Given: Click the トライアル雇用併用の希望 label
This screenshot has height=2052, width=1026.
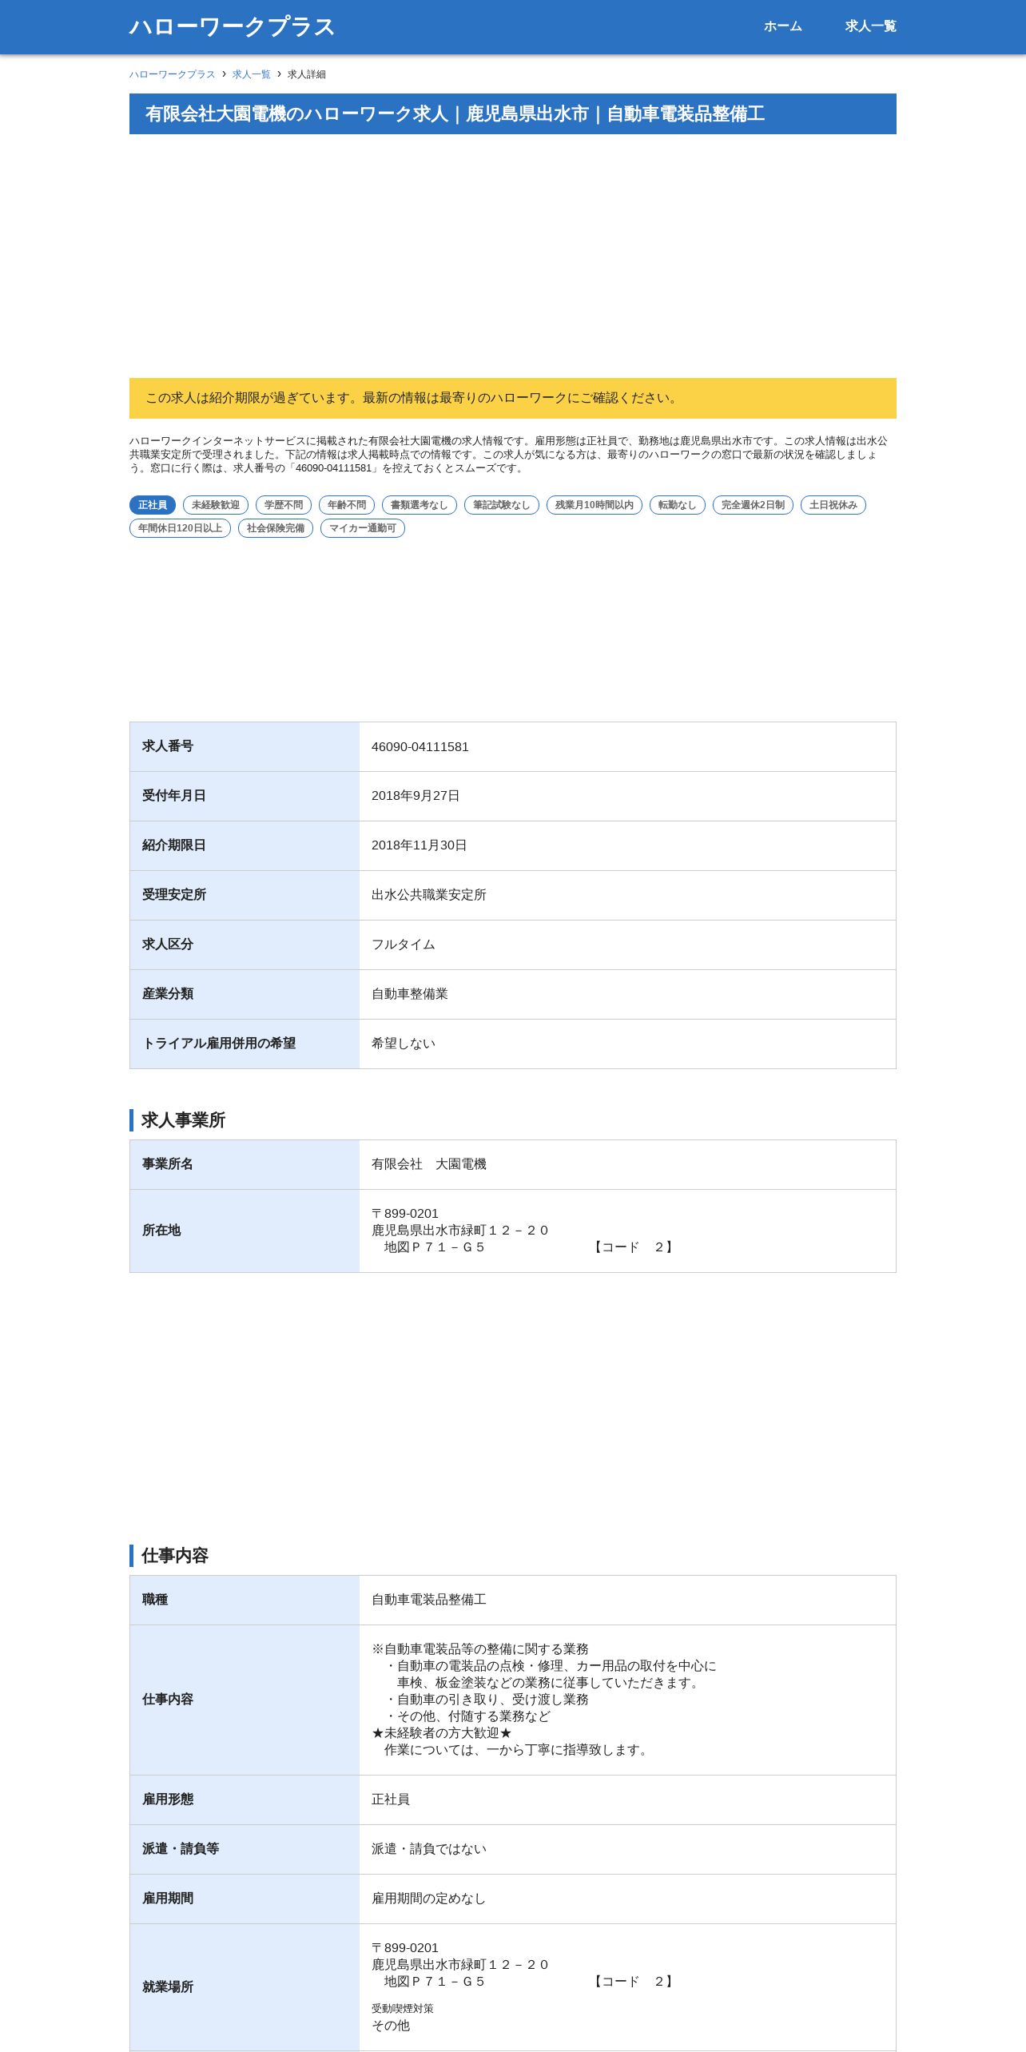Looking at the screenshot, I should coord(219,1044).
